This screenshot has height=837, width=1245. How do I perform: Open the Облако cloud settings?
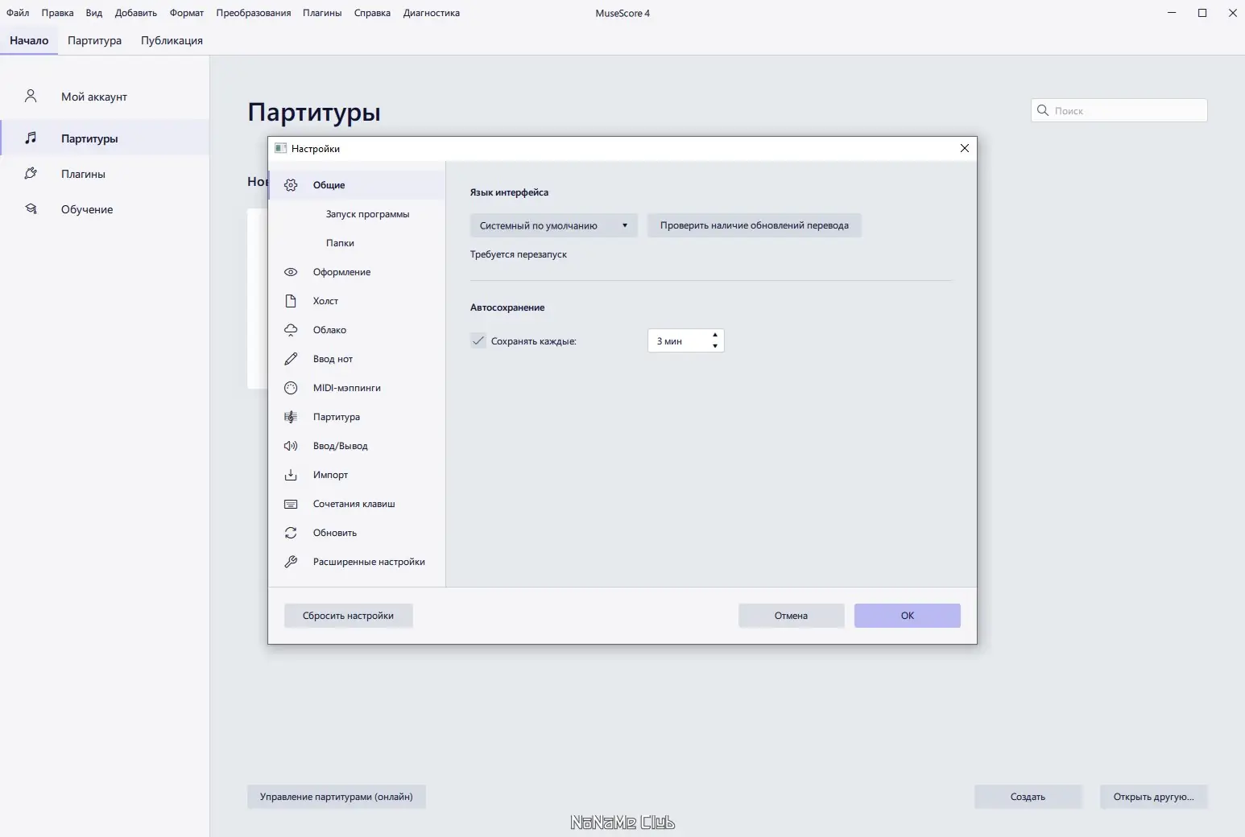(329, 330)
